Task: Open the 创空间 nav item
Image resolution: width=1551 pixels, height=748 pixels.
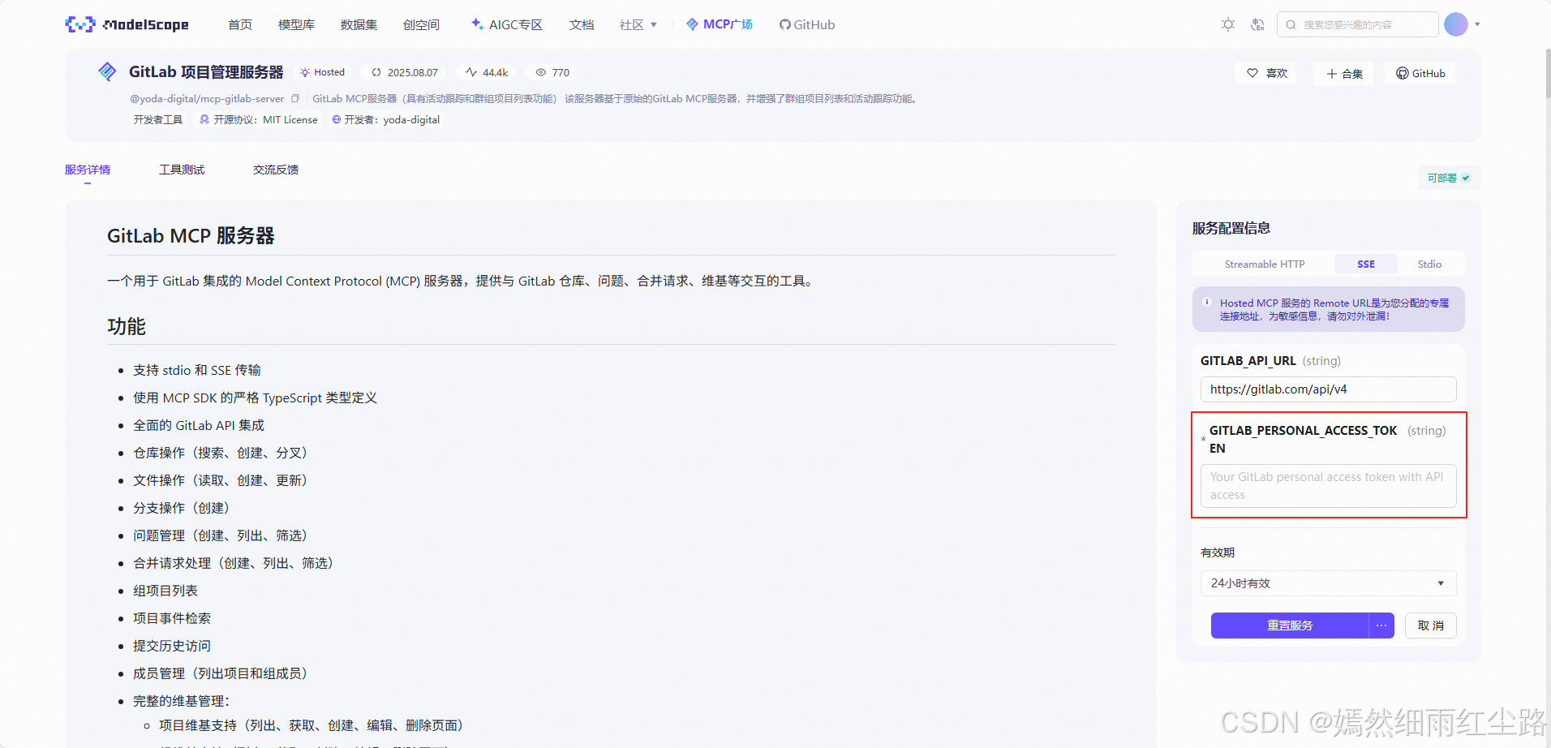Action: [x=421, y=24]
